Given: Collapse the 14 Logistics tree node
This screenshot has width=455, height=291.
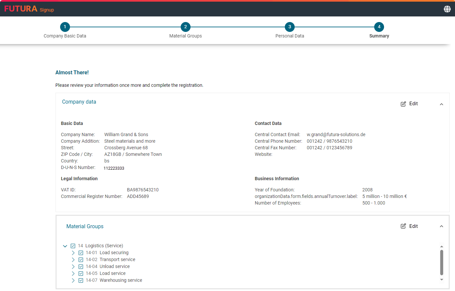Looking at the screenshot, I should [65, 246].
